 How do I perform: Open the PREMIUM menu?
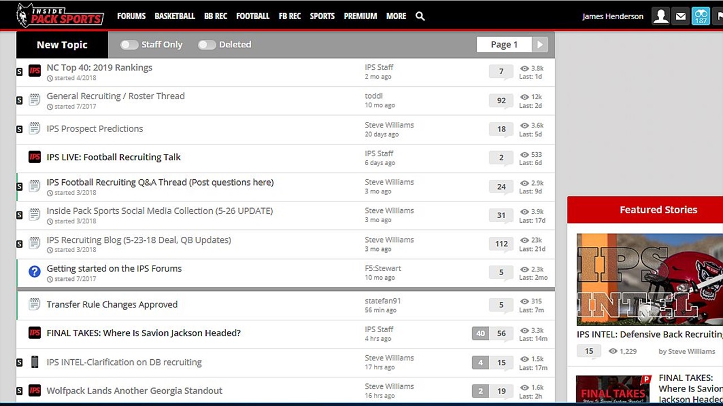click(x=360, y=16)
